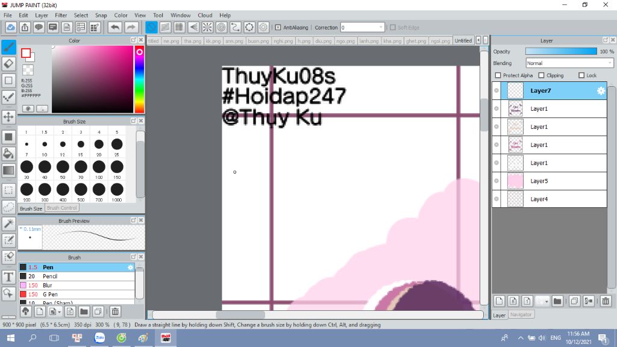
Task: Enable parallel lines snap
Action: (165, 27)
